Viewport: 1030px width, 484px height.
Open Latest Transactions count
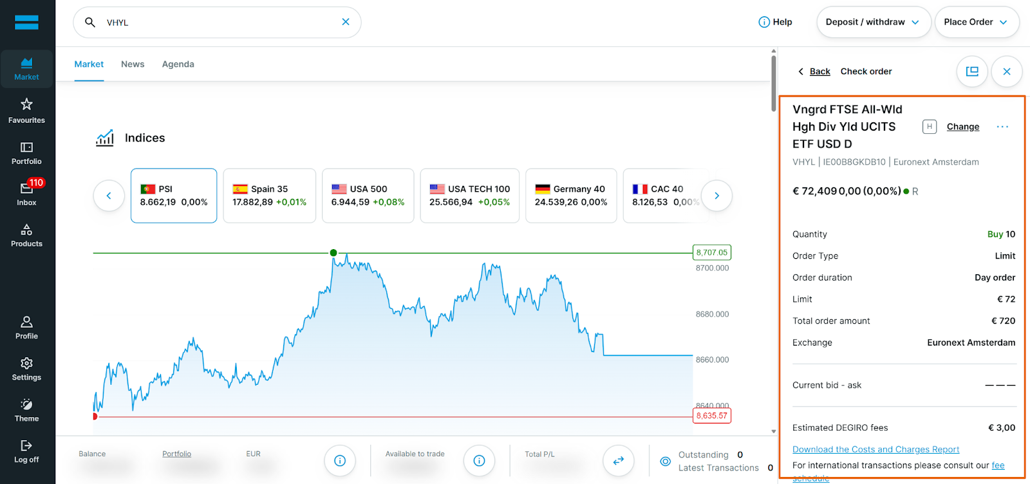pos(771,468)
